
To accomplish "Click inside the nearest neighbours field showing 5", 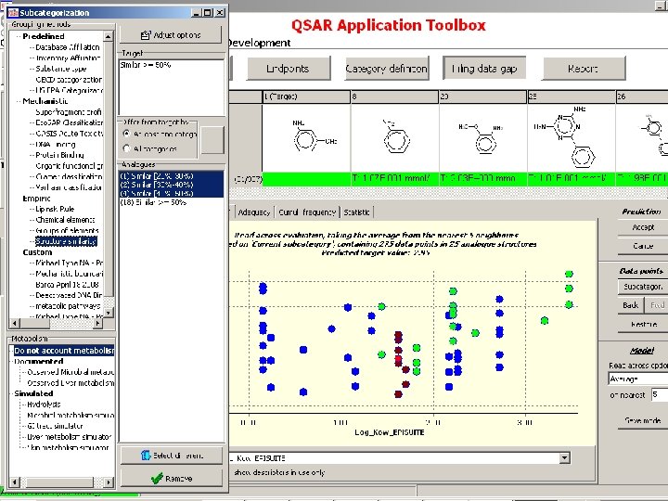I will pyautogui.click(x=660, y=395).
